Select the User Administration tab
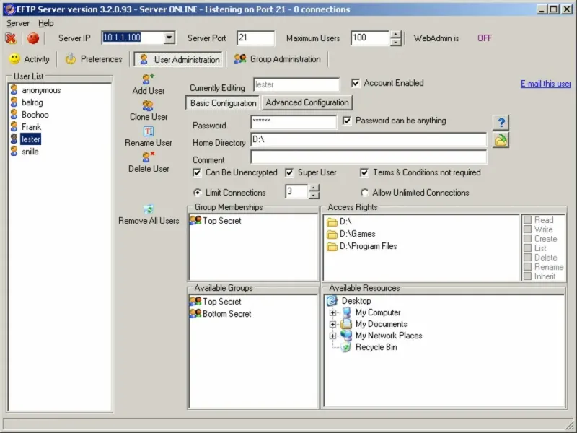This screenshot has height=433, width=577. click(x=179, y=59)
